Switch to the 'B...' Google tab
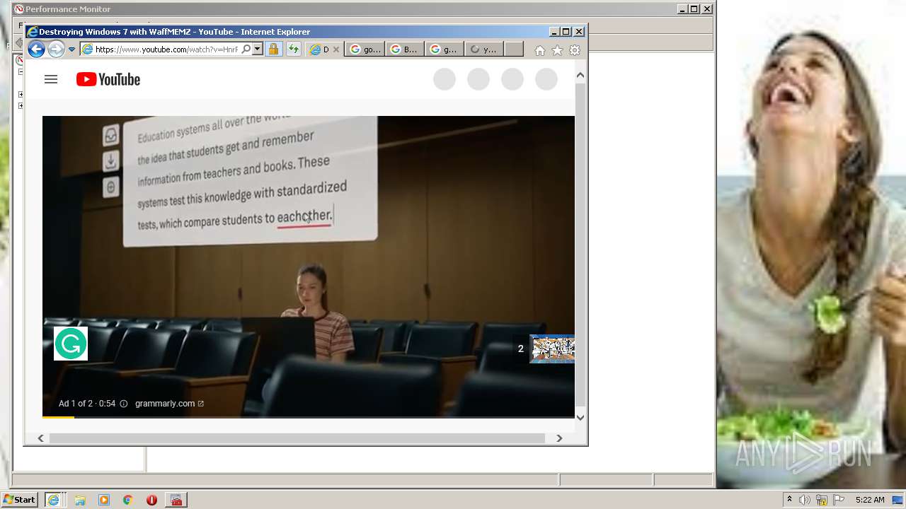Screen dimensions: 906x509 405,49
